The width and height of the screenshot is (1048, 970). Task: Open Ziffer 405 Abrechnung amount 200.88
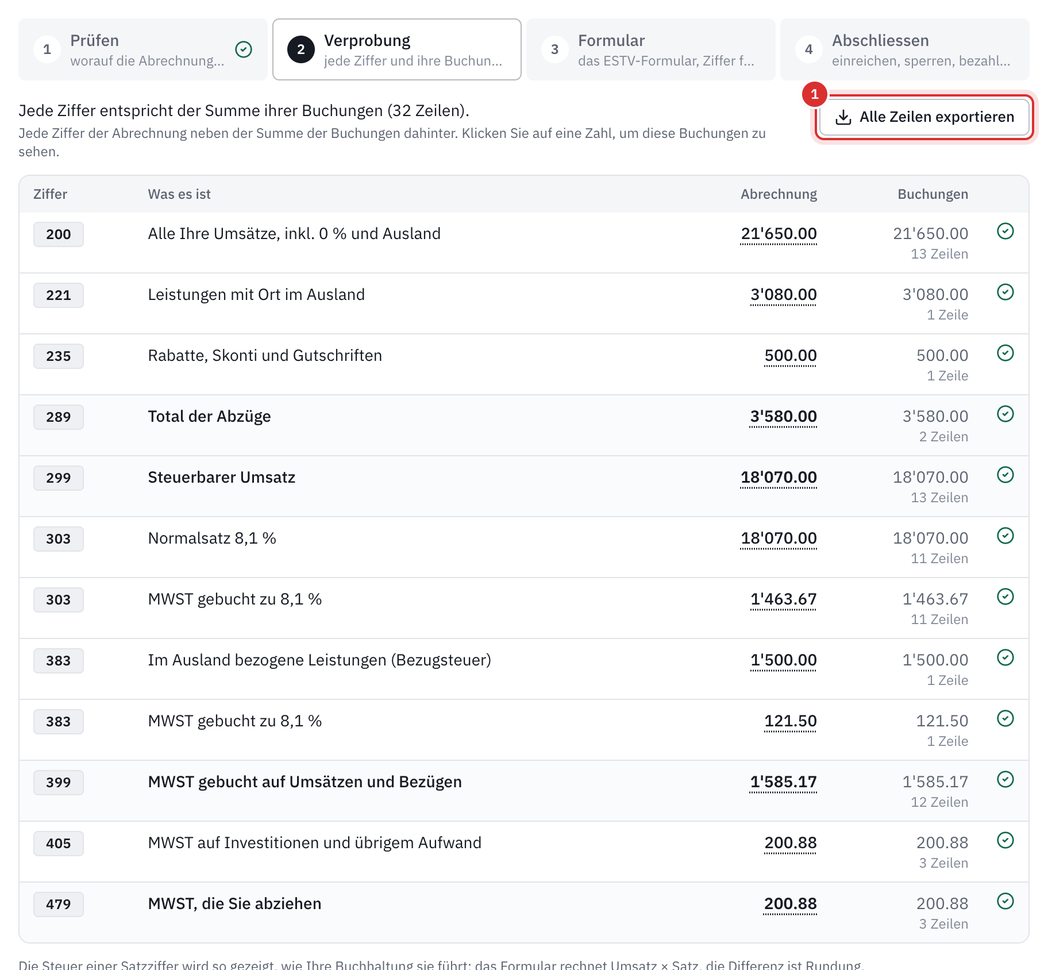(790, 843)
